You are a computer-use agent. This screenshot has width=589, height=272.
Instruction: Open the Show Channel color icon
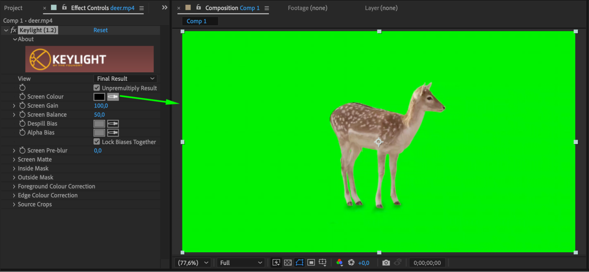tap(339, 263)
